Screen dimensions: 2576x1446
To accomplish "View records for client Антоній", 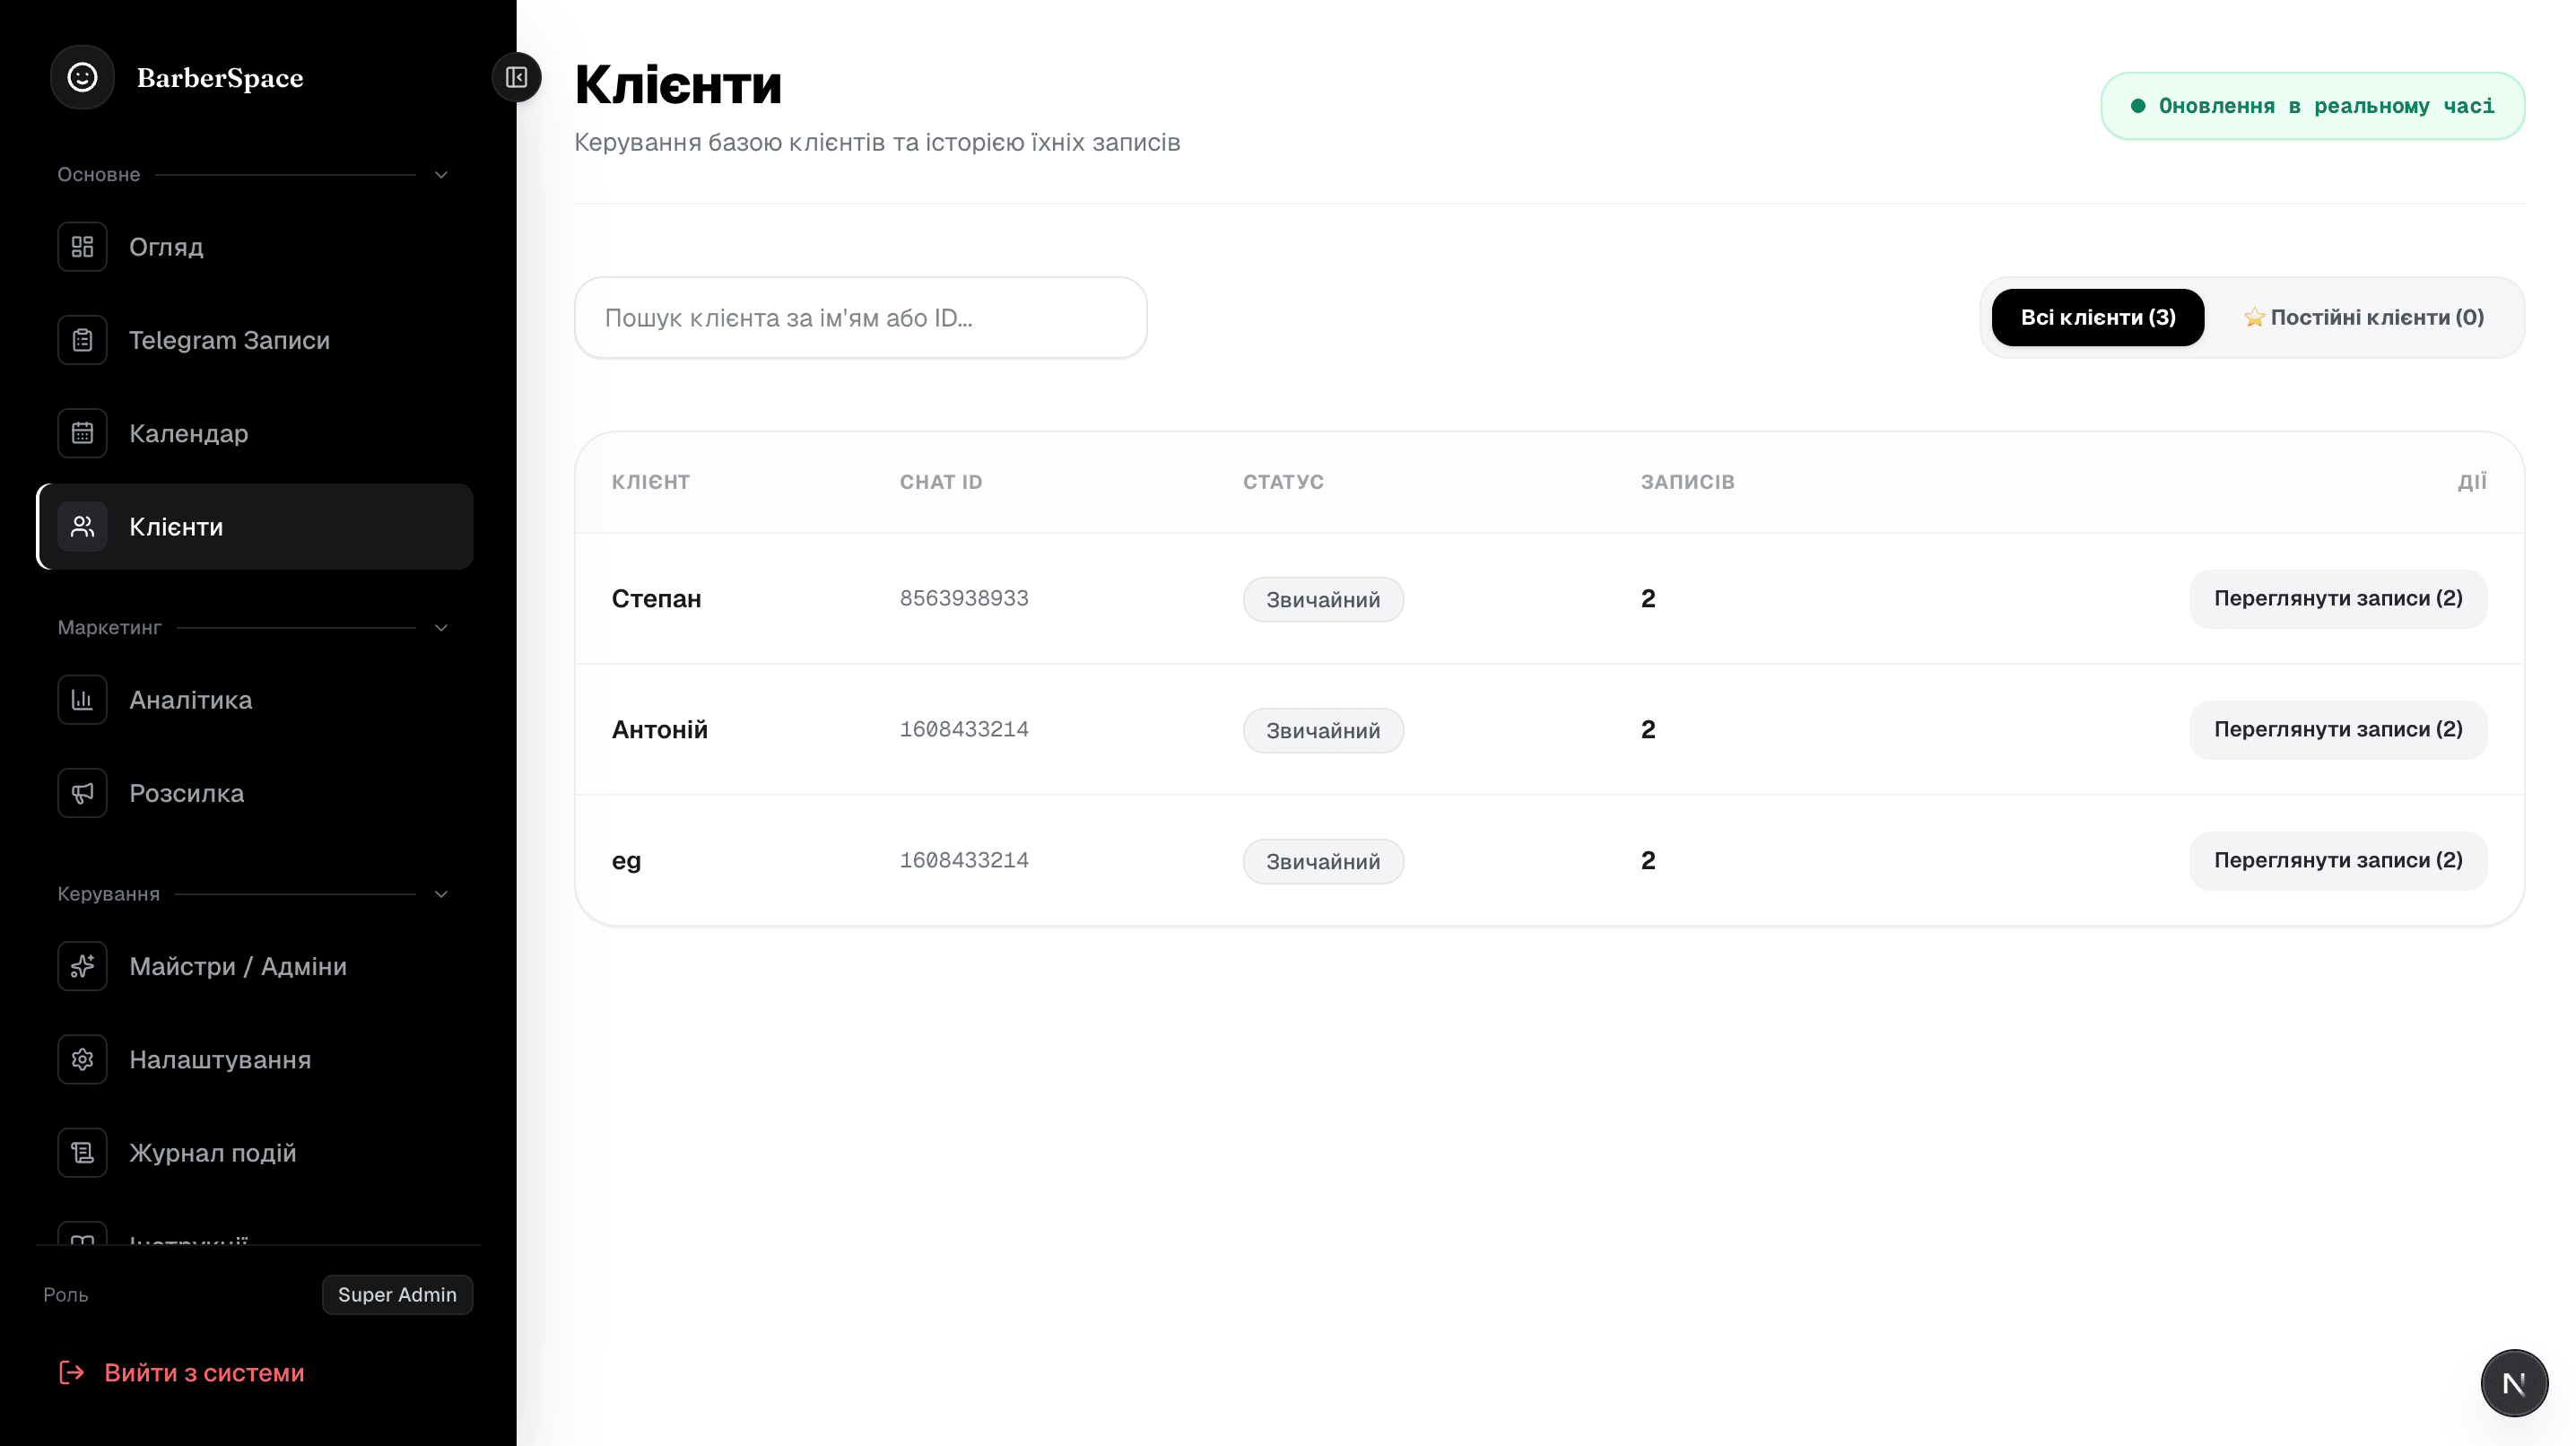I will pos(2338,730).
